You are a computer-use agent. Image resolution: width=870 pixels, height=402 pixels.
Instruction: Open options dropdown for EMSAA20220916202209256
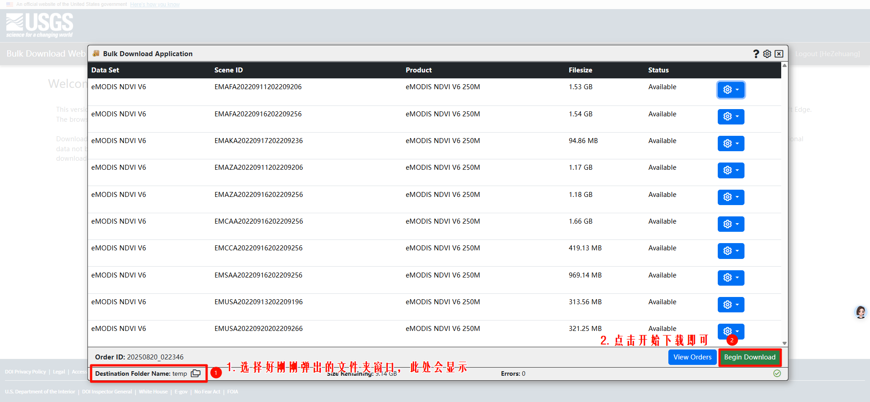coord(731,278)
